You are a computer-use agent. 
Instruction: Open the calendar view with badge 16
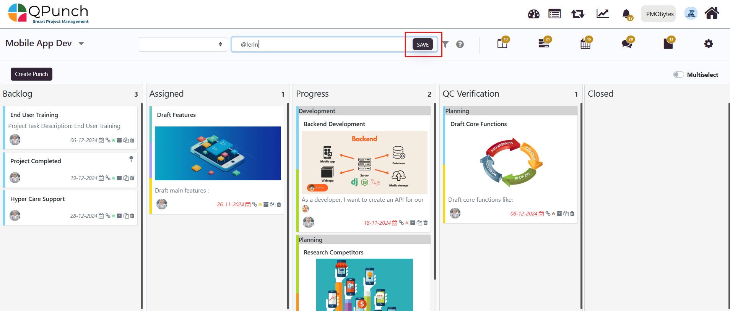click(x=585, y=44)
